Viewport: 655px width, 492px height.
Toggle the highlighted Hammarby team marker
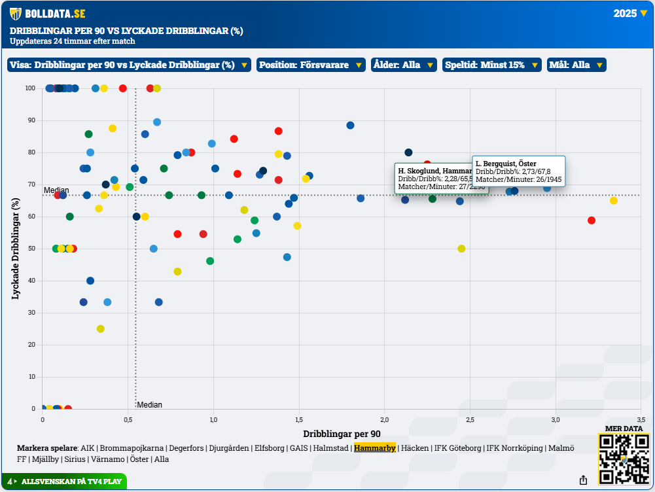pyautogui.click(x=374, y=448)
